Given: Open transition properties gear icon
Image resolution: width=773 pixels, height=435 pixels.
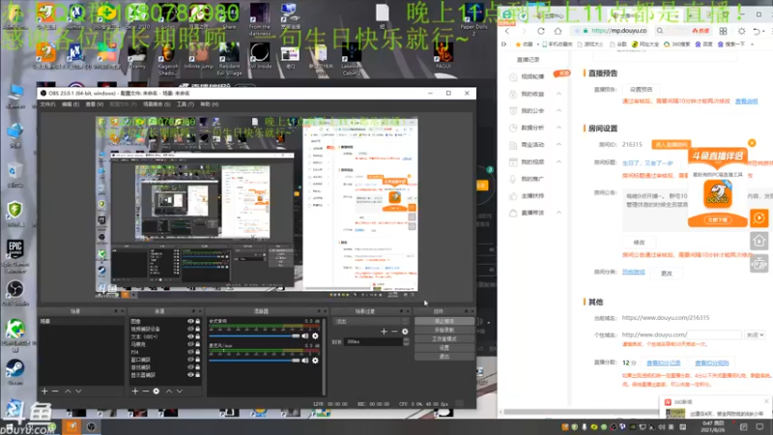Looking at the screenshot, I should [x=405, y=332].
